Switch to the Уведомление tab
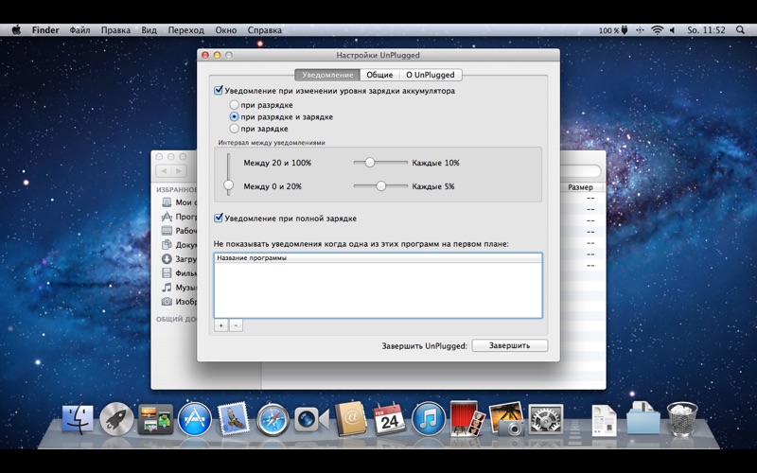 [327, 75]
